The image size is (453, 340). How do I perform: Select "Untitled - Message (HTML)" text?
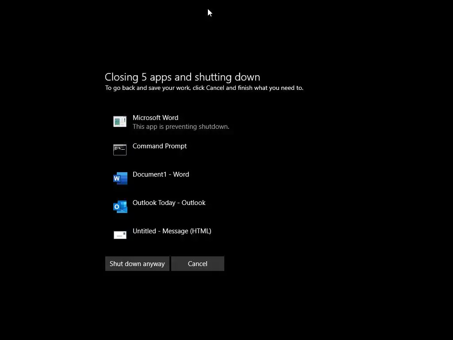tap(172, 231)
